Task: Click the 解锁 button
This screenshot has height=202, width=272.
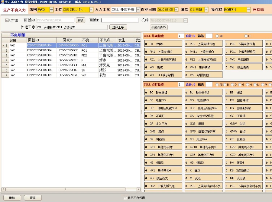Action: [80, 21]
